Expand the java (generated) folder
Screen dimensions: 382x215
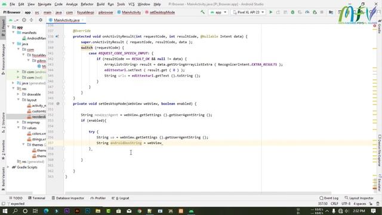point(14,83)
